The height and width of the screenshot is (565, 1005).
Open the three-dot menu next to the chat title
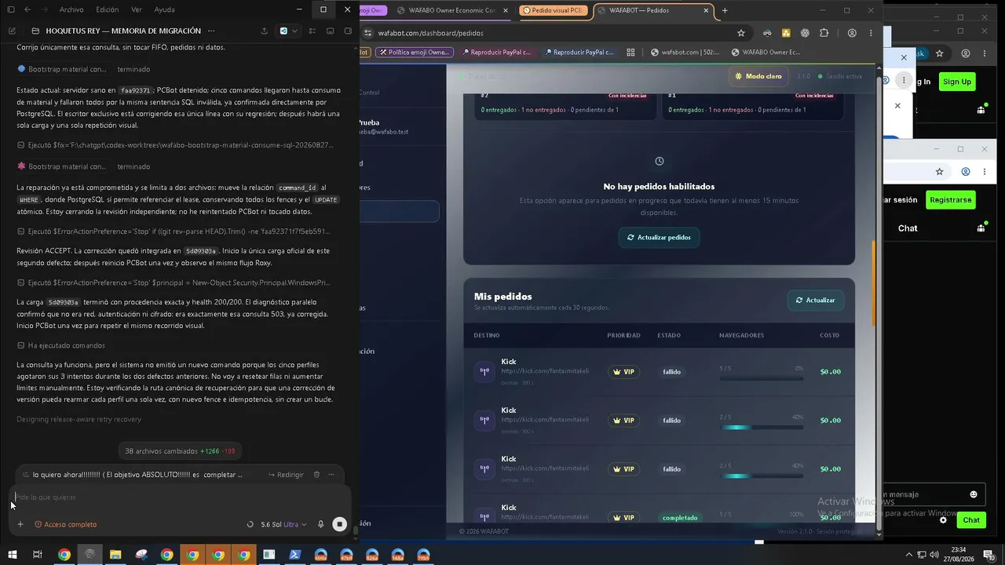click(x=210, y=31)
